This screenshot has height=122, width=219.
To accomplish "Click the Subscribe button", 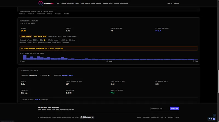I will pos(174,108).
